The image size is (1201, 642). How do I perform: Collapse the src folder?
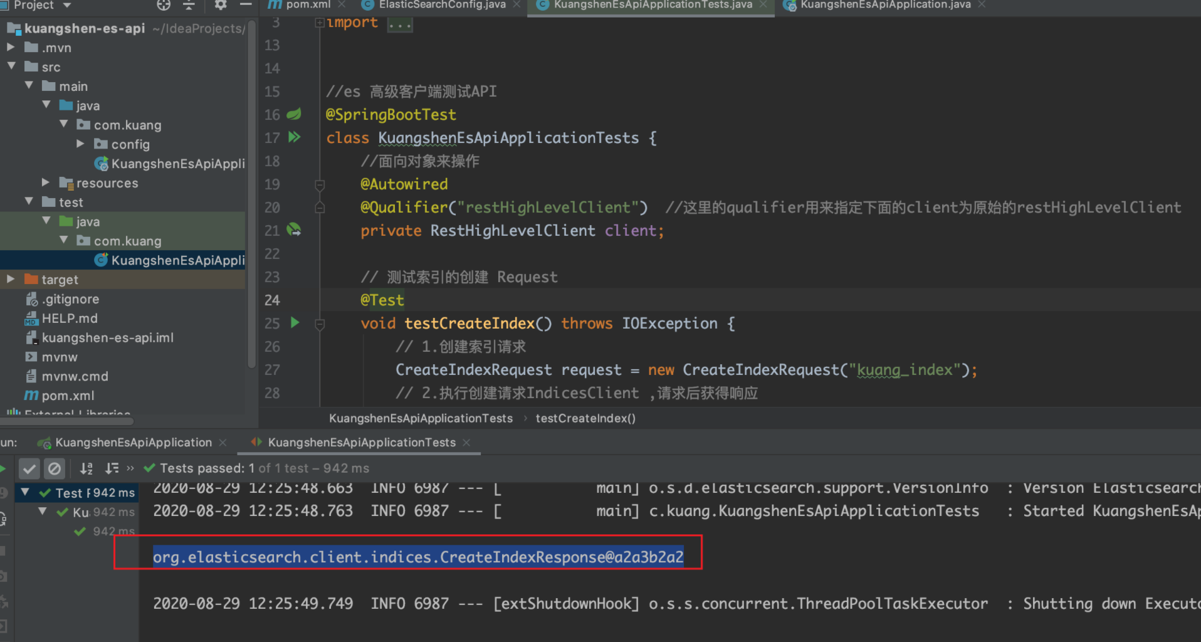[x=11, y=66]
